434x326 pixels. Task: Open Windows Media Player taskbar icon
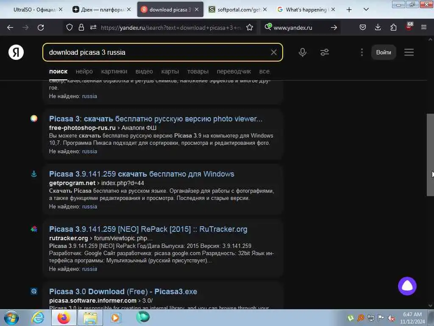click(x=116, y=318)
